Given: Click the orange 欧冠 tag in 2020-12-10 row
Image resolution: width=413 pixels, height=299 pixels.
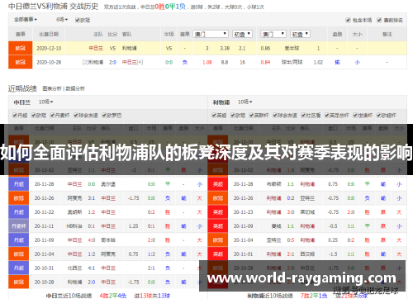Looking at the screenshot, I should click(21, 48).
